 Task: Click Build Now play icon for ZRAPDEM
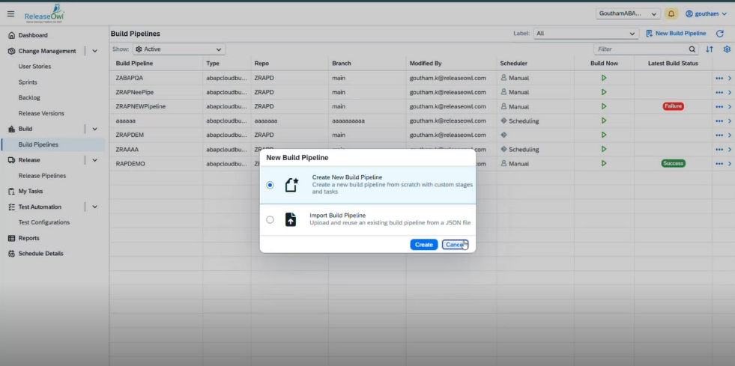coord(604,135)
